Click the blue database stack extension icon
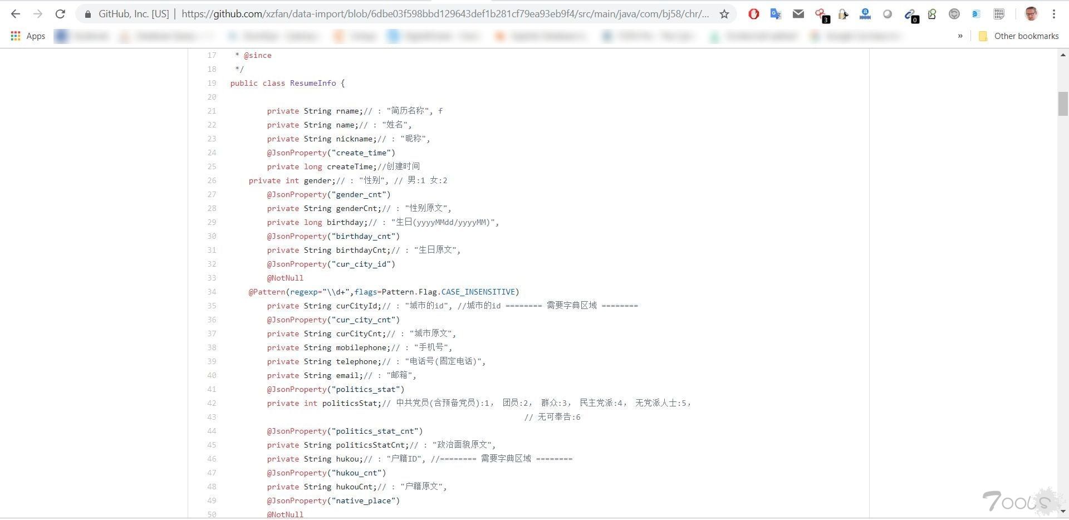Image resolution: width=1069 pixels, height=520 pixels. point(976,14)
